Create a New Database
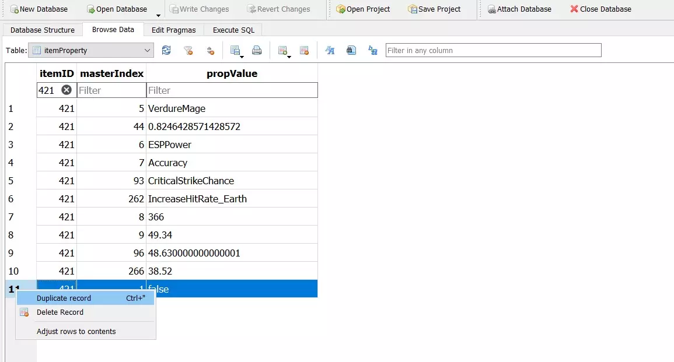This screenshot has height=362, width=674. click(39, 9)
